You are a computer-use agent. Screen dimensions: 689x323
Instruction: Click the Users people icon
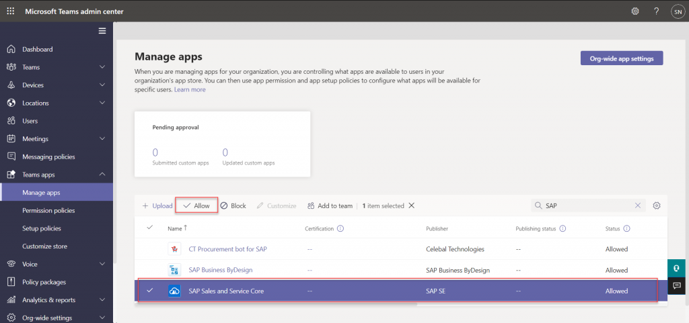click(11, 121)
